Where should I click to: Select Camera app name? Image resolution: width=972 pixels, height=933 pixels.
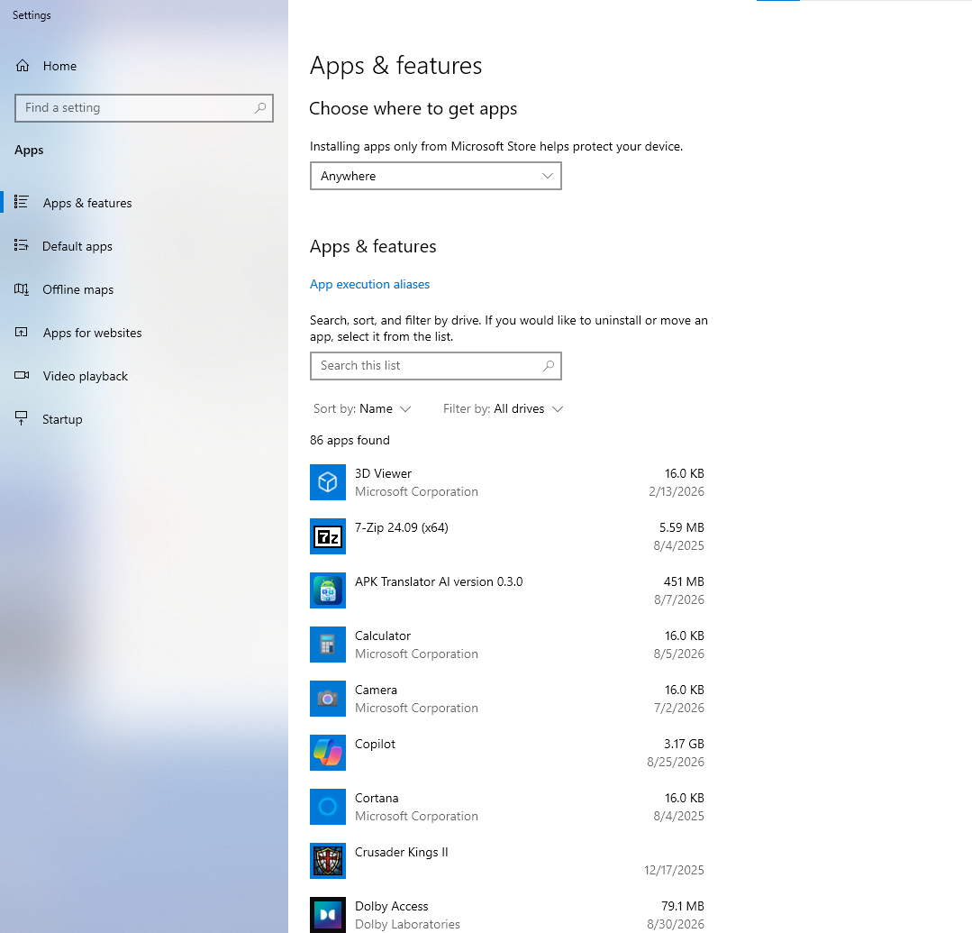pyautogui.click(x=376, y=690)
